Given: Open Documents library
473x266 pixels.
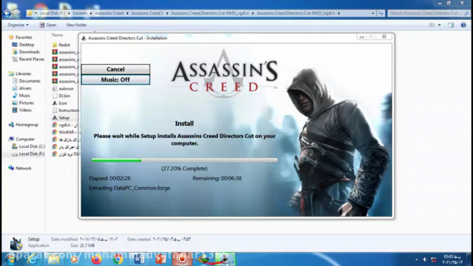Looking at the screenshot, I should tap(29, 81).
